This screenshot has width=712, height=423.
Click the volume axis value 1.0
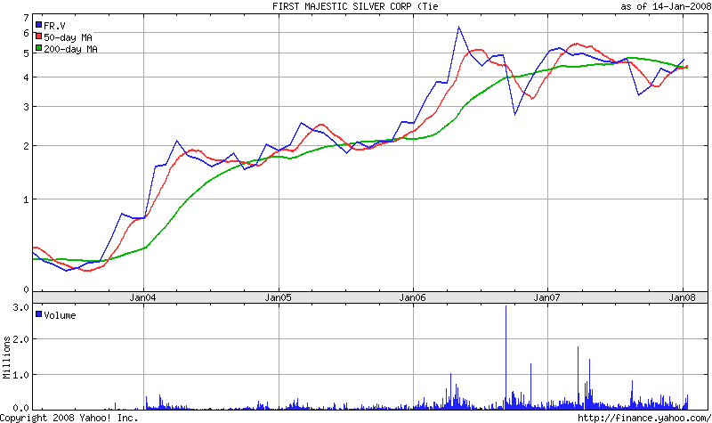[20, 375]
